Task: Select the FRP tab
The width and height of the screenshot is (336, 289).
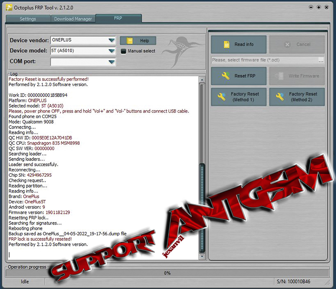Action: pos(118,18)
